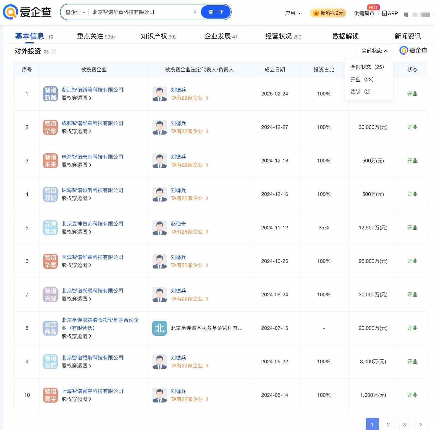Image resolution: width=435 pixels, height=430 pixels.
Task: Switch to 知识产权 tab
Action: coord(158,36)
